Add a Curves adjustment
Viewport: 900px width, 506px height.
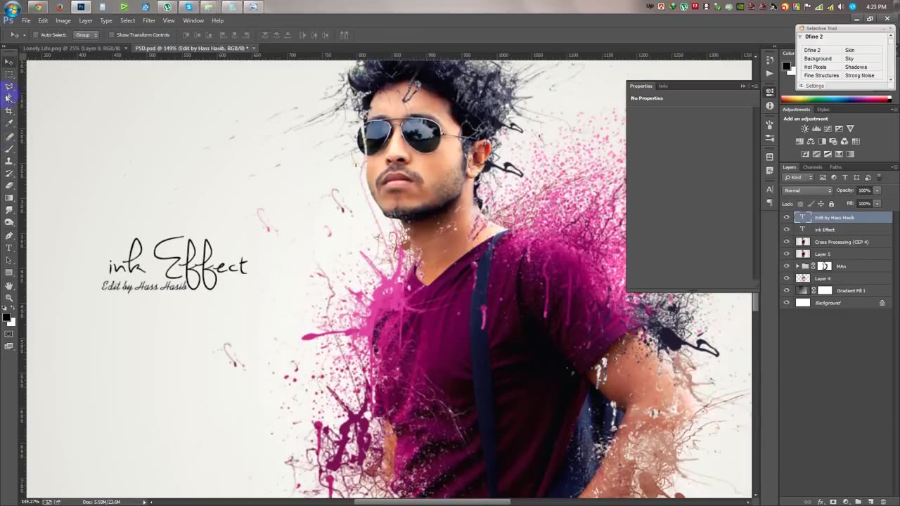(x=828, y=129)
